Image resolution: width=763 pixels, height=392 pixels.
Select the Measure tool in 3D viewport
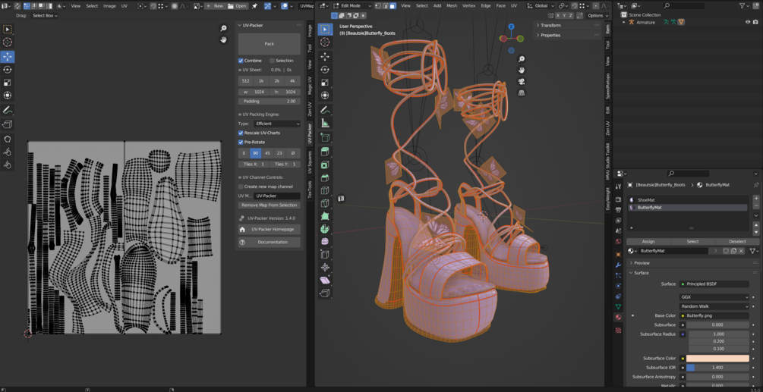click(x=325, y=123)
